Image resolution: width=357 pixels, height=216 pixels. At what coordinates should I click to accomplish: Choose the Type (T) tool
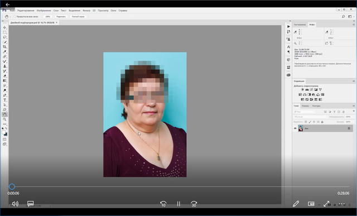tap(4, 100)
